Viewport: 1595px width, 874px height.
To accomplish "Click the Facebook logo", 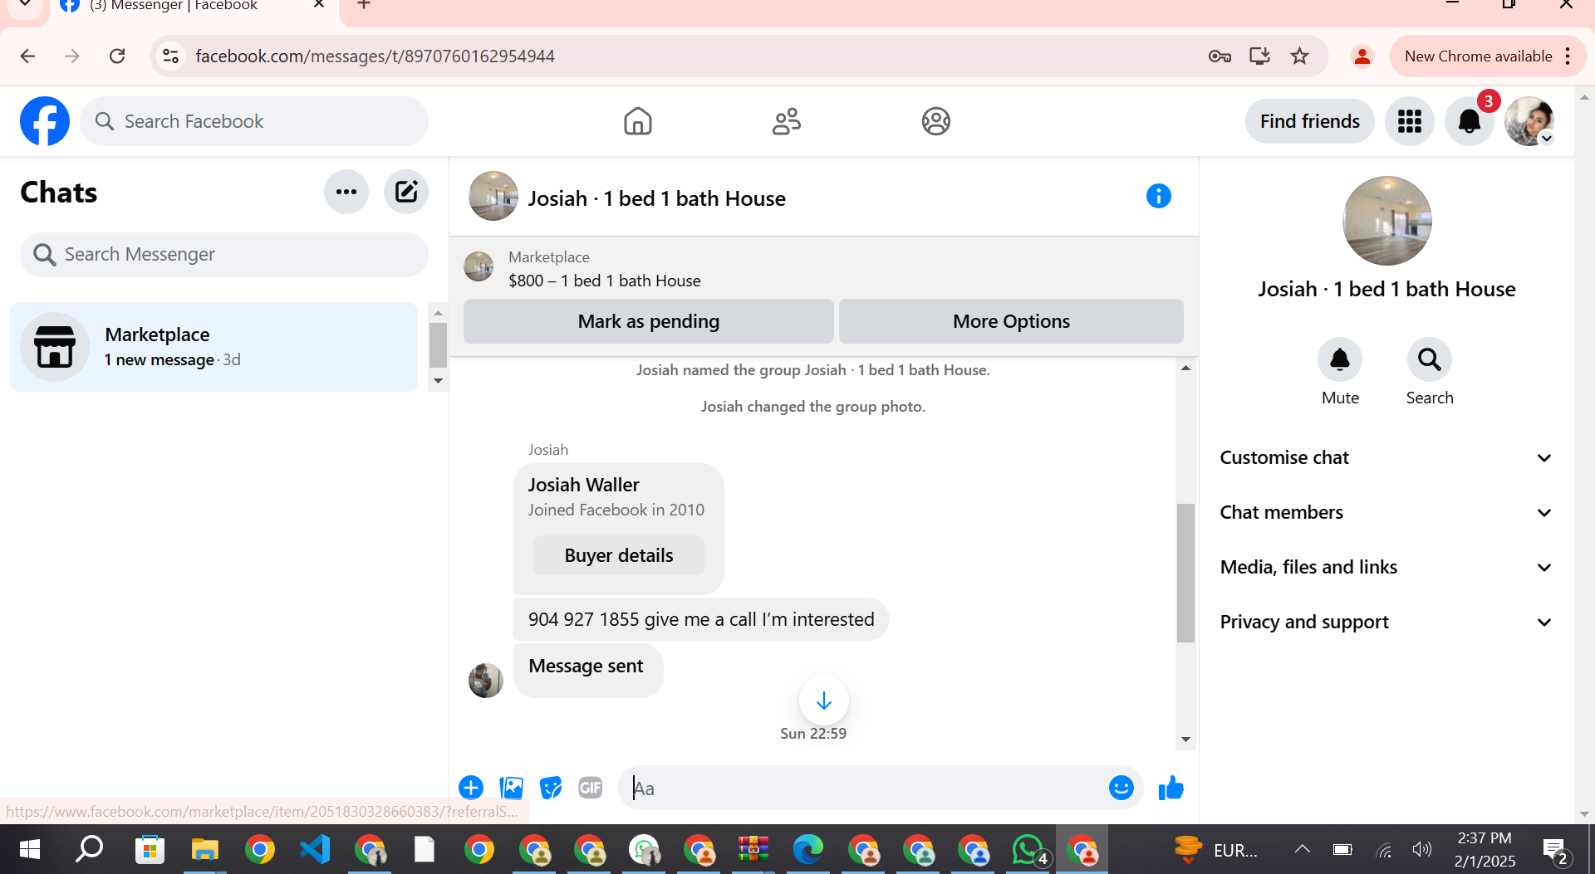I will (45, 121).
